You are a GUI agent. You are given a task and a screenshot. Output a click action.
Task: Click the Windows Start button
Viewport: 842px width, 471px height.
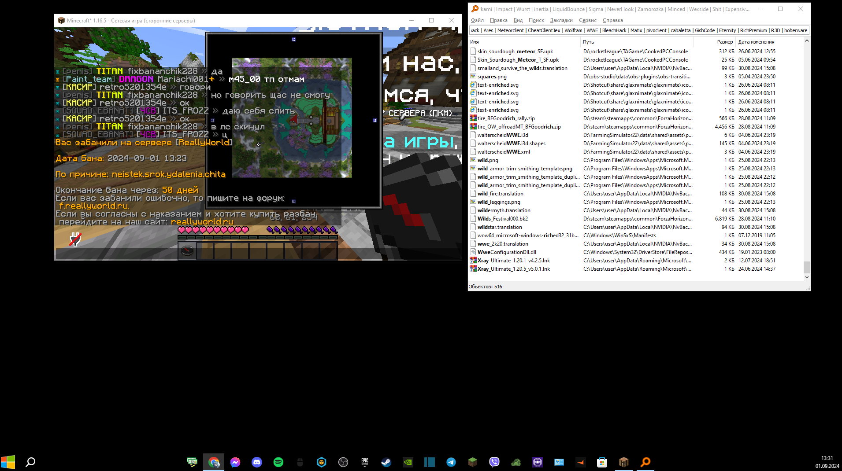pos(8,462)
